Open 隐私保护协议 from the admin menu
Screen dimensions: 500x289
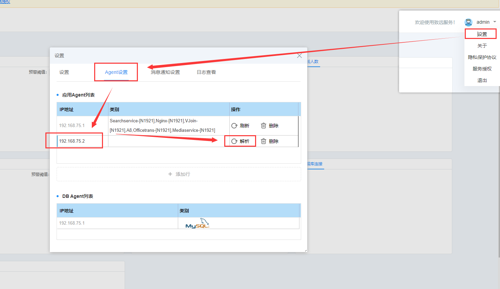(482, 57)
